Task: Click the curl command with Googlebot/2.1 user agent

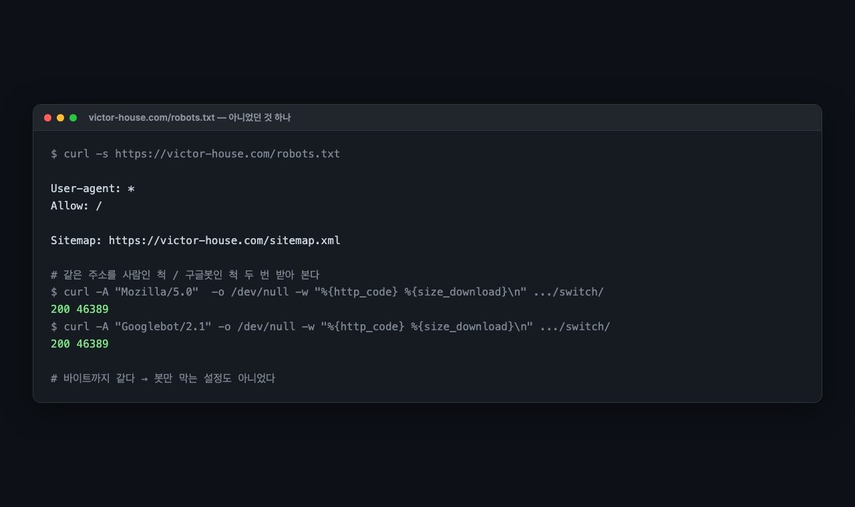Action: 331,327
